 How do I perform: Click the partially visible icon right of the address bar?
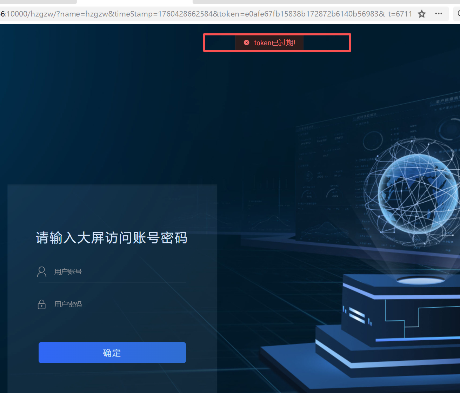pyautogui.click(x=458, y=14)
